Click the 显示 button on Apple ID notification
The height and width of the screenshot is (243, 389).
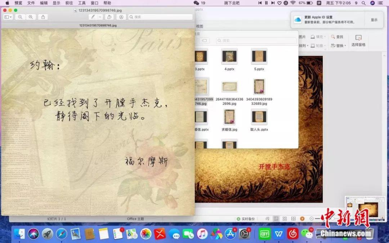tap(374, 20)
